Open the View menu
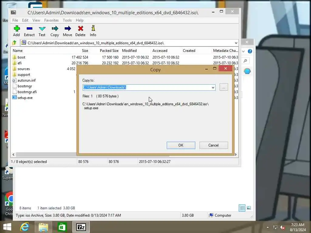The image size is (311, 233). (36, 20)
